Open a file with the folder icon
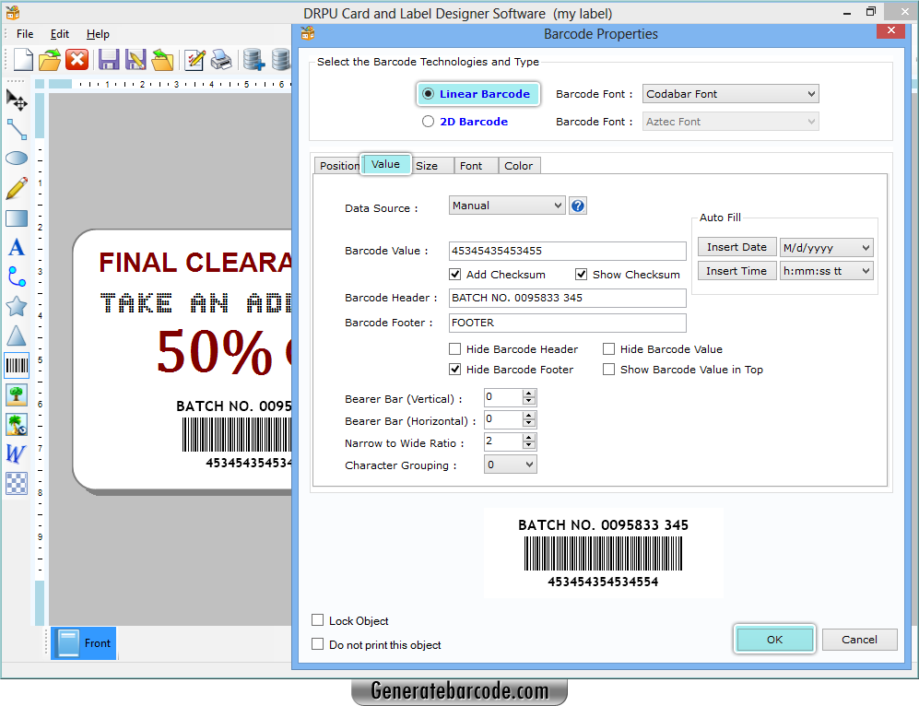The height and width of the screenshot is (706, 919). click(x=50, y=60)
